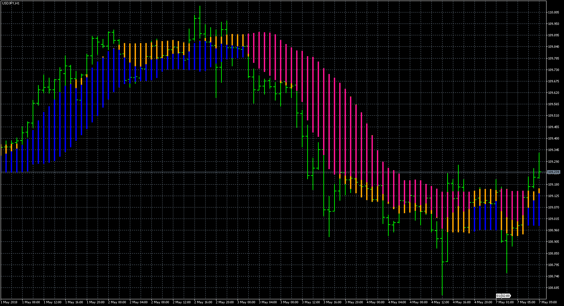This screenshot has width=564, height=306.
Task: Click the 3 May 00:00 time label
Action: click(x=246, y=302)
